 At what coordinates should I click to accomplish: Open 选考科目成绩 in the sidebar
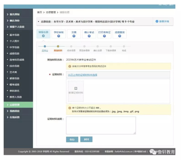pyautogui.click(x=17, y=60)
